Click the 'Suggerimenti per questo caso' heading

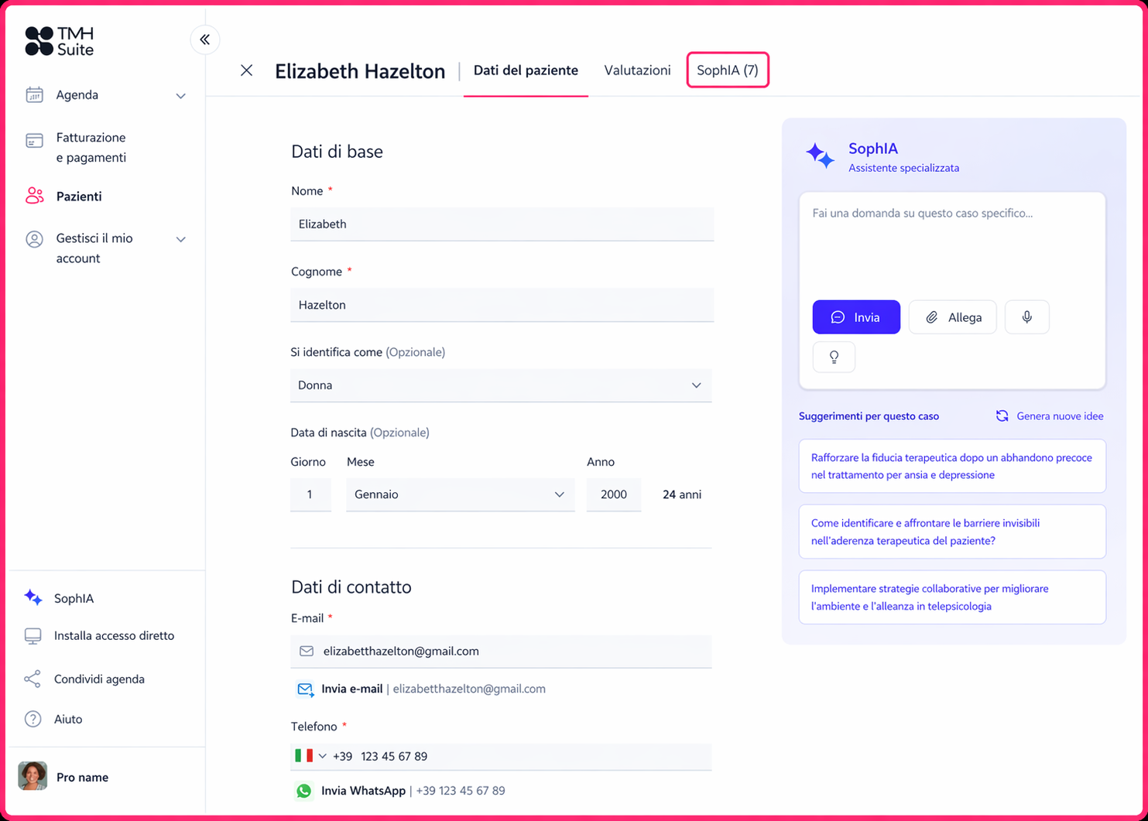[x=869, y=416]
